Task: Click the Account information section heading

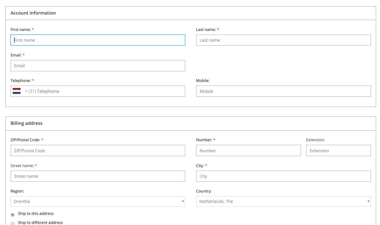Action: pyautogui.click(x=33, y=13)
